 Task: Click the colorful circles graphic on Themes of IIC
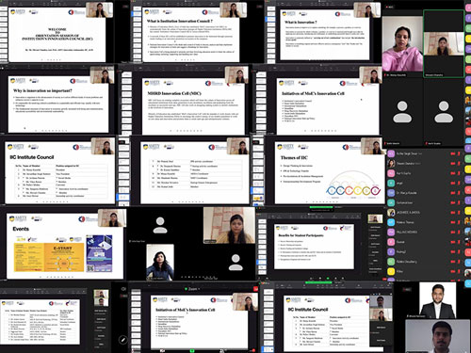(353, 189)
